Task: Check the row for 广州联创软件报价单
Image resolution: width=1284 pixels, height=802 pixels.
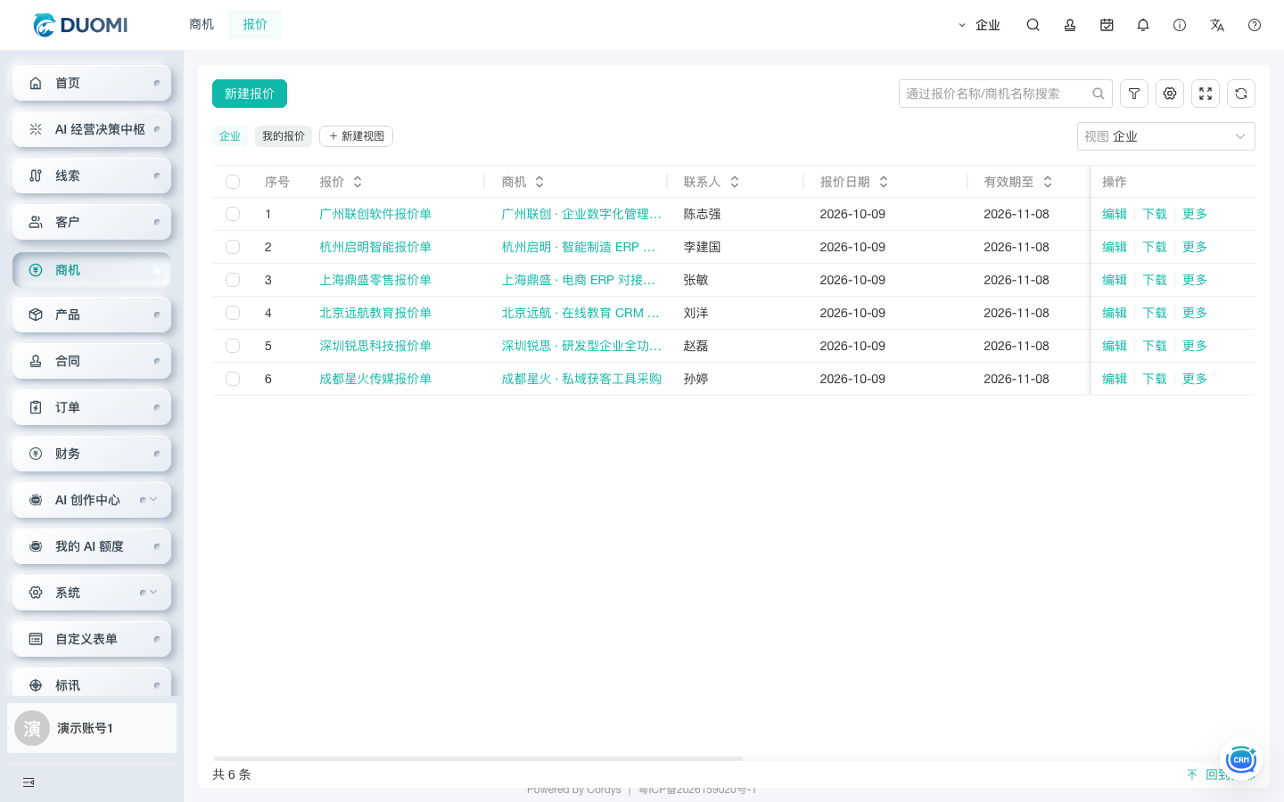Action: [233, 214]
